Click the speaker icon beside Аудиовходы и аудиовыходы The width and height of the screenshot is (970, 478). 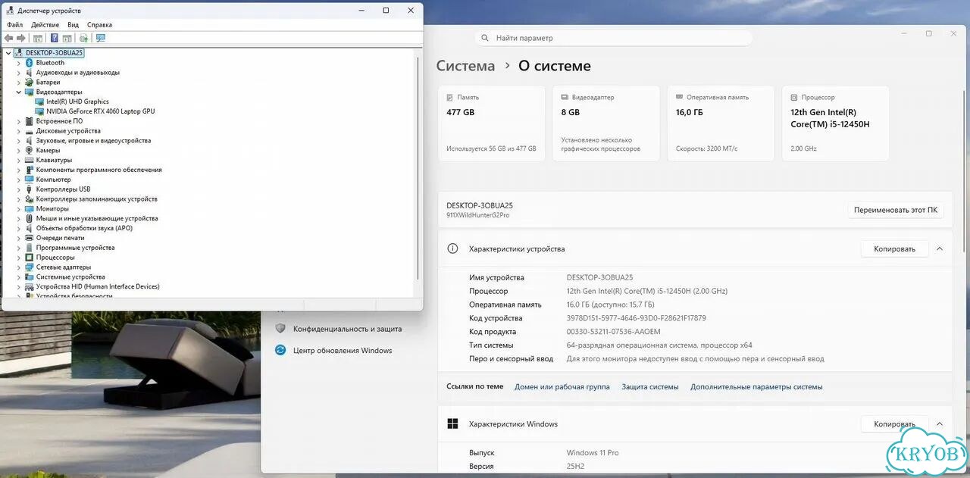pos(30,73)
